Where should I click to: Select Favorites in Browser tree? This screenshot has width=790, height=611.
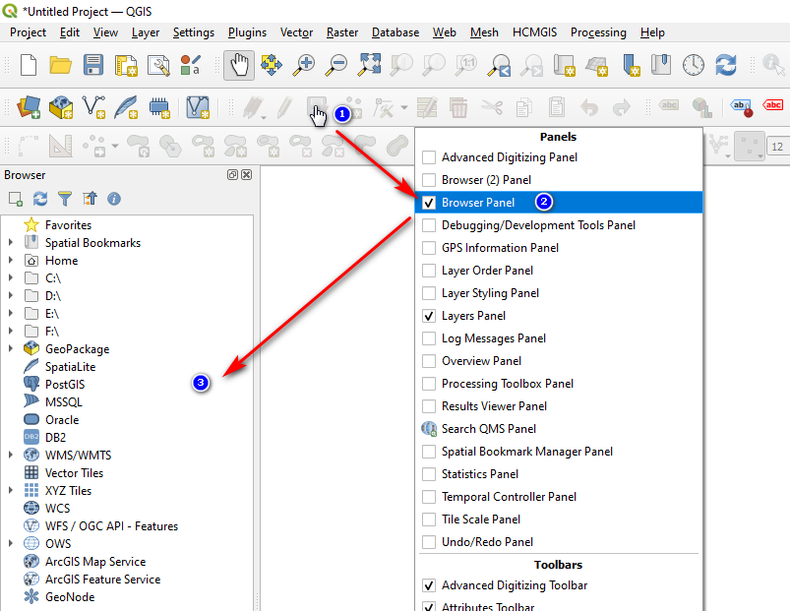coord(68,225)
